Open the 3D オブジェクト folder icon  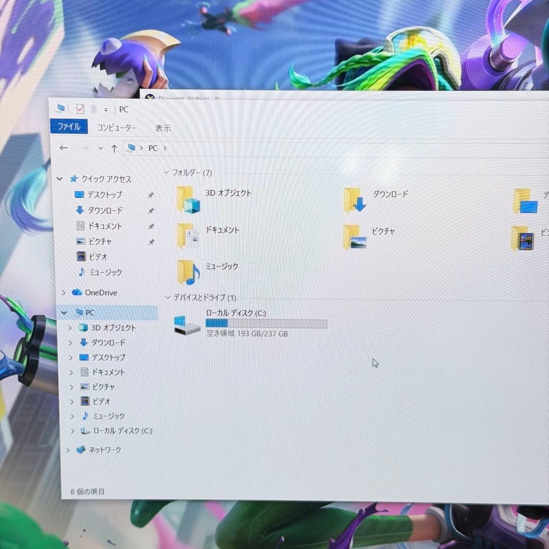point(188,199)
